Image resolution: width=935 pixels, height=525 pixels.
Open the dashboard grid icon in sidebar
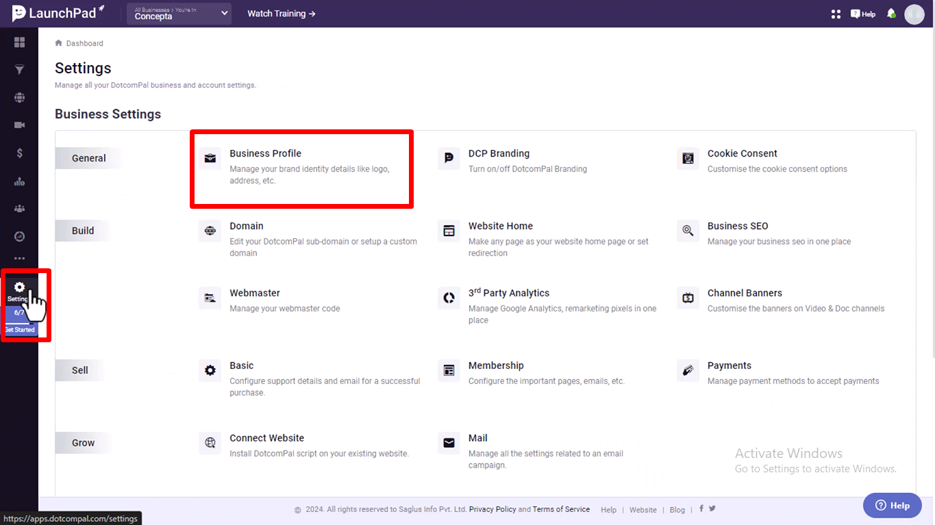[19, 42]
